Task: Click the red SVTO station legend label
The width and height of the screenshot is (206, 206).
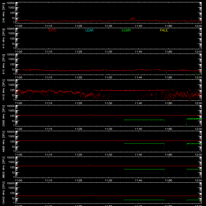Action: 52,30
